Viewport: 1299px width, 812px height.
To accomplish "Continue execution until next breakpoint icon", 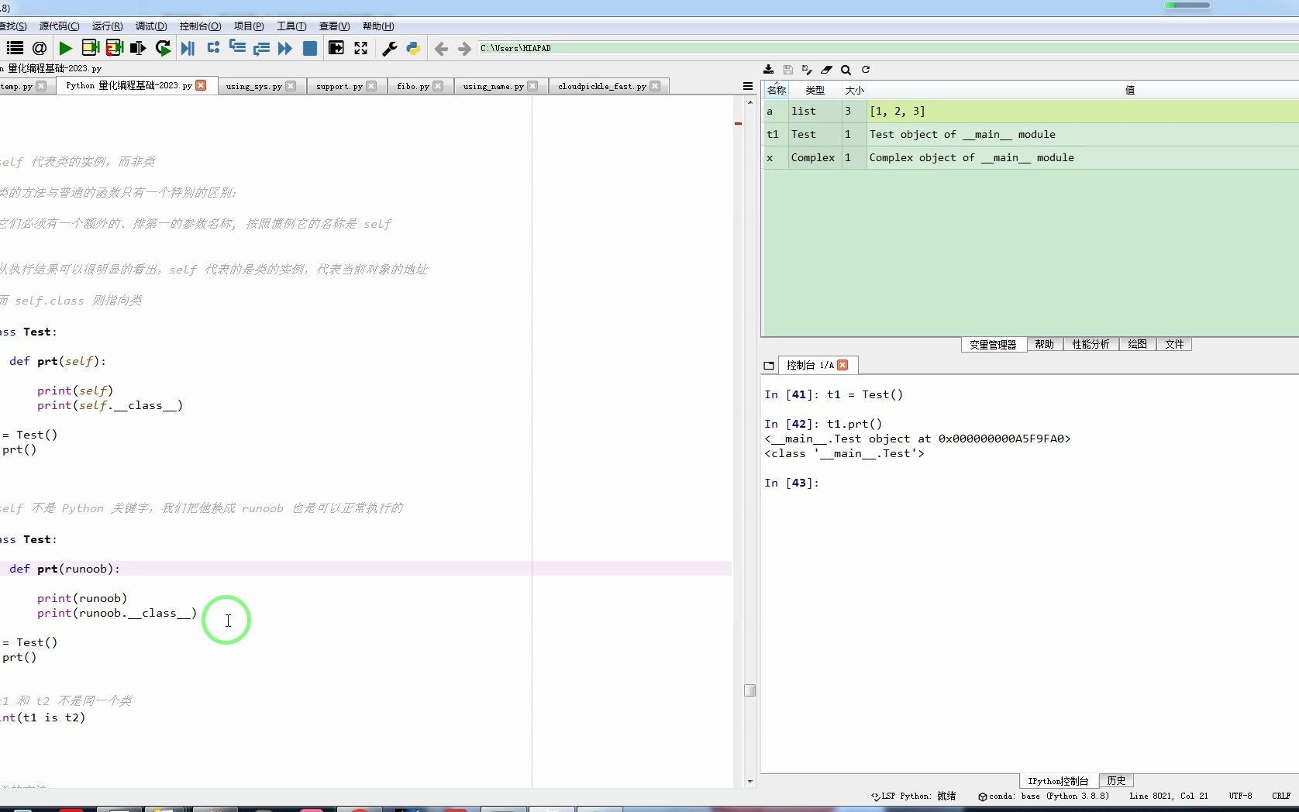I will [x=285, y=48].
